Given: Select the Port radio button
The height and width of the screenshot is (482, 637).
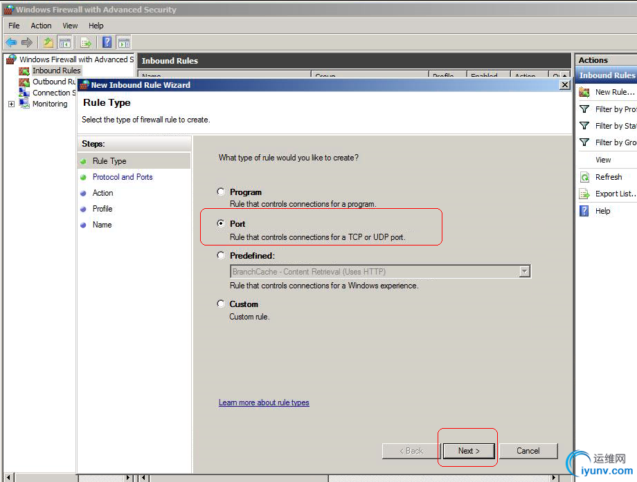Looking at the screenshot, I should 221,223.
